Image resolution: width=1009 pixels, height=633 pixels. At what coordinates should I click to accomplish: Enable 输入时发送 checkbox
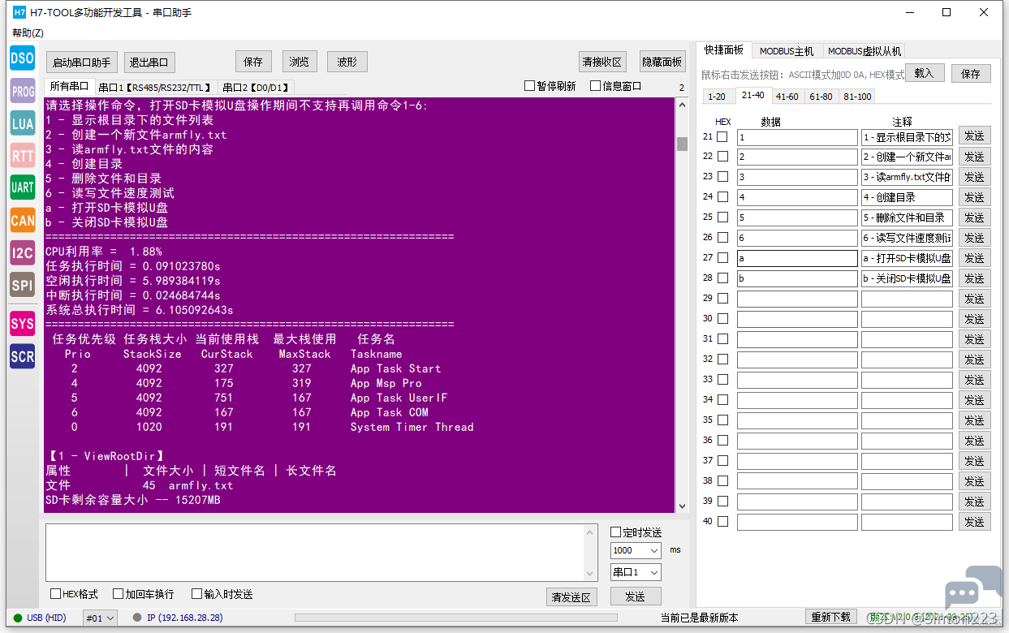click(196, 594)
